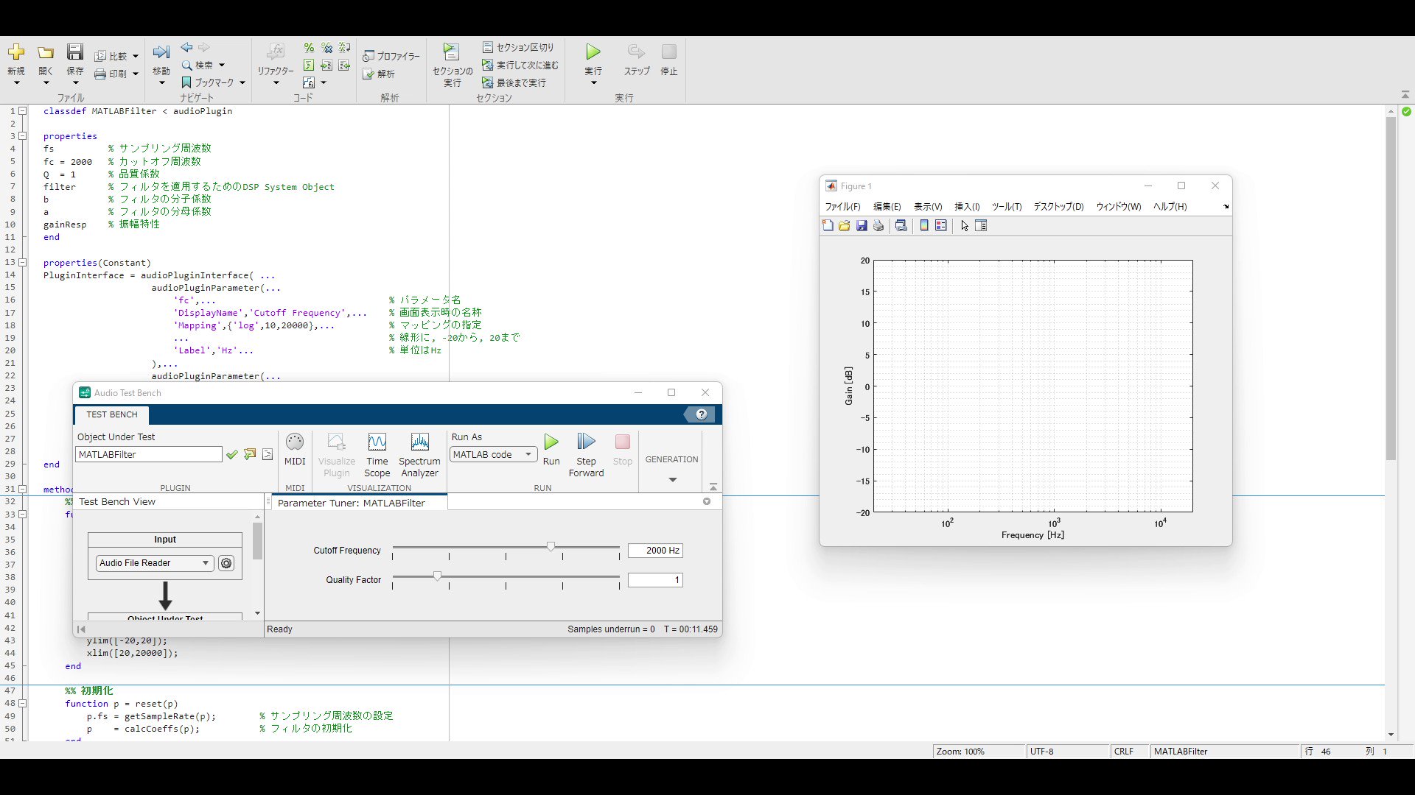
Task: Open a new figure in Figure 1 toolbar
Action: click(827, 225)
